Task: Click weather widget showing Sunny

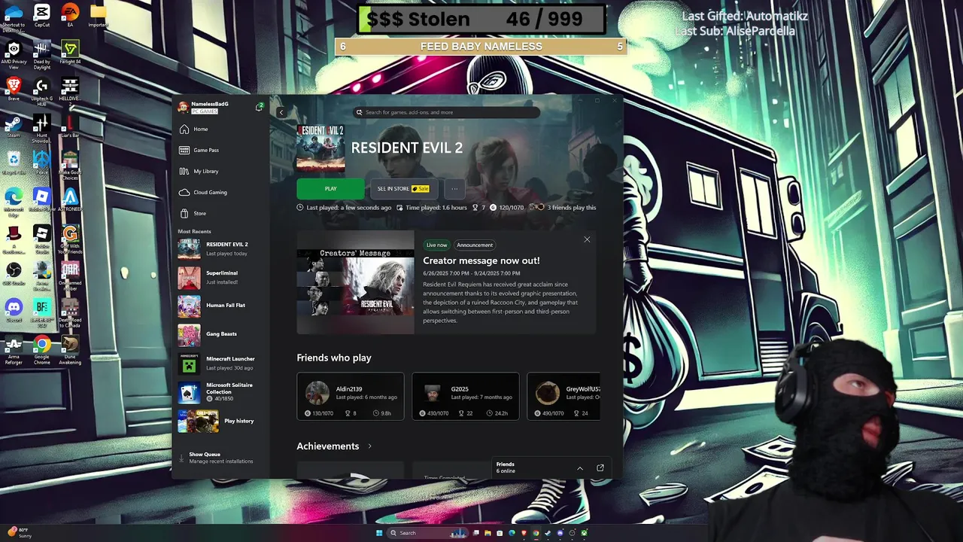Action: coord(18,533)
